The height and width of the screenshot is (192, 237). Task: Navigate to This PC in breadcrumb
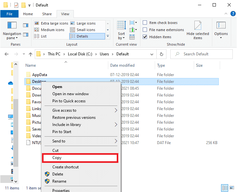click(54, 54)
